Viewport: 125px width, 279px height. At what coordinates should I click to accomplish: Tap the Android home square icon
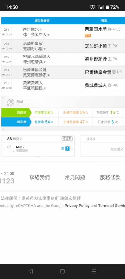(x=62, y=271)
